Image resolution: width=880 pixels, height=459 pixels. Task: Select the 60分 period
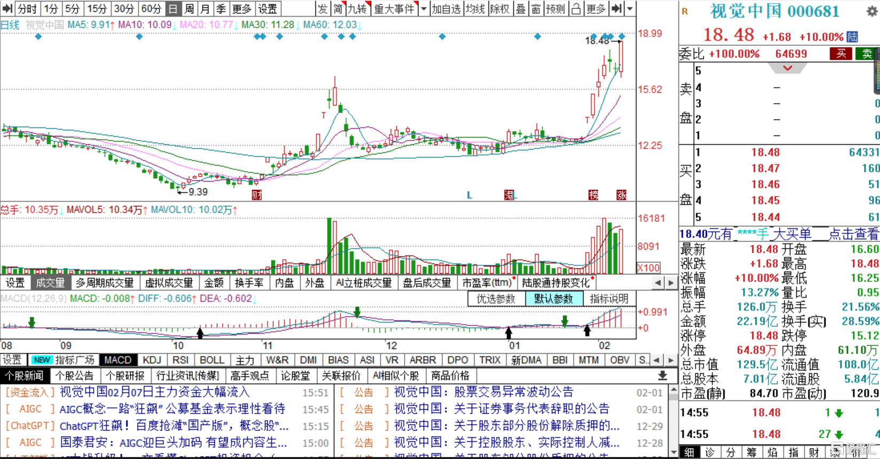pyautogui.click(x=151, y=9)
